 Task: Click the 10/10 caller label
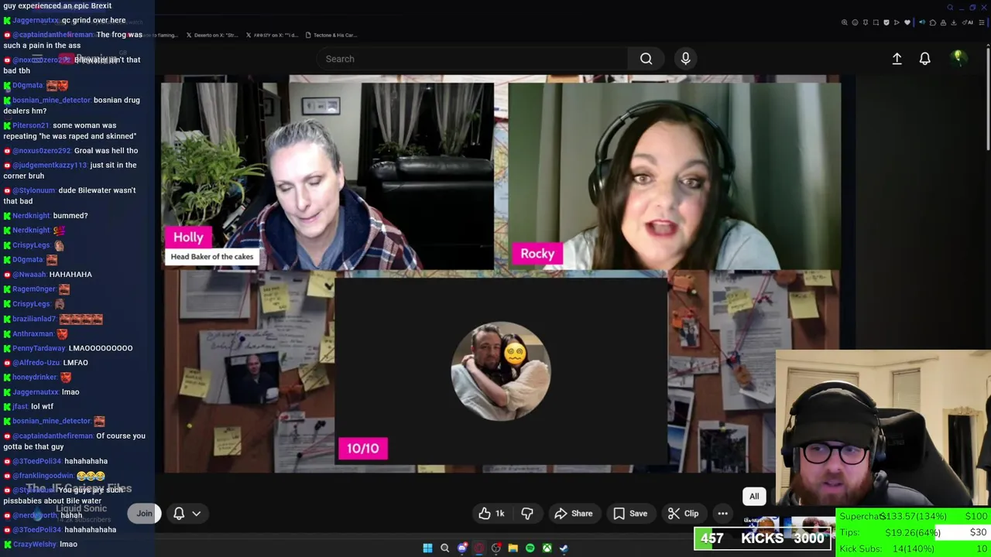(363, 449)
